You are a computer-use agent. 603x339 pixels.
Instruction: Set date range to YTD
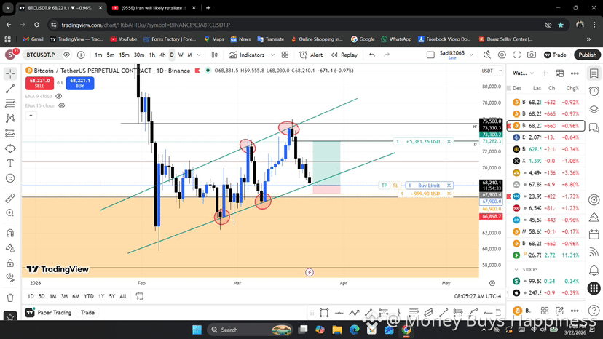click(88, 296)
